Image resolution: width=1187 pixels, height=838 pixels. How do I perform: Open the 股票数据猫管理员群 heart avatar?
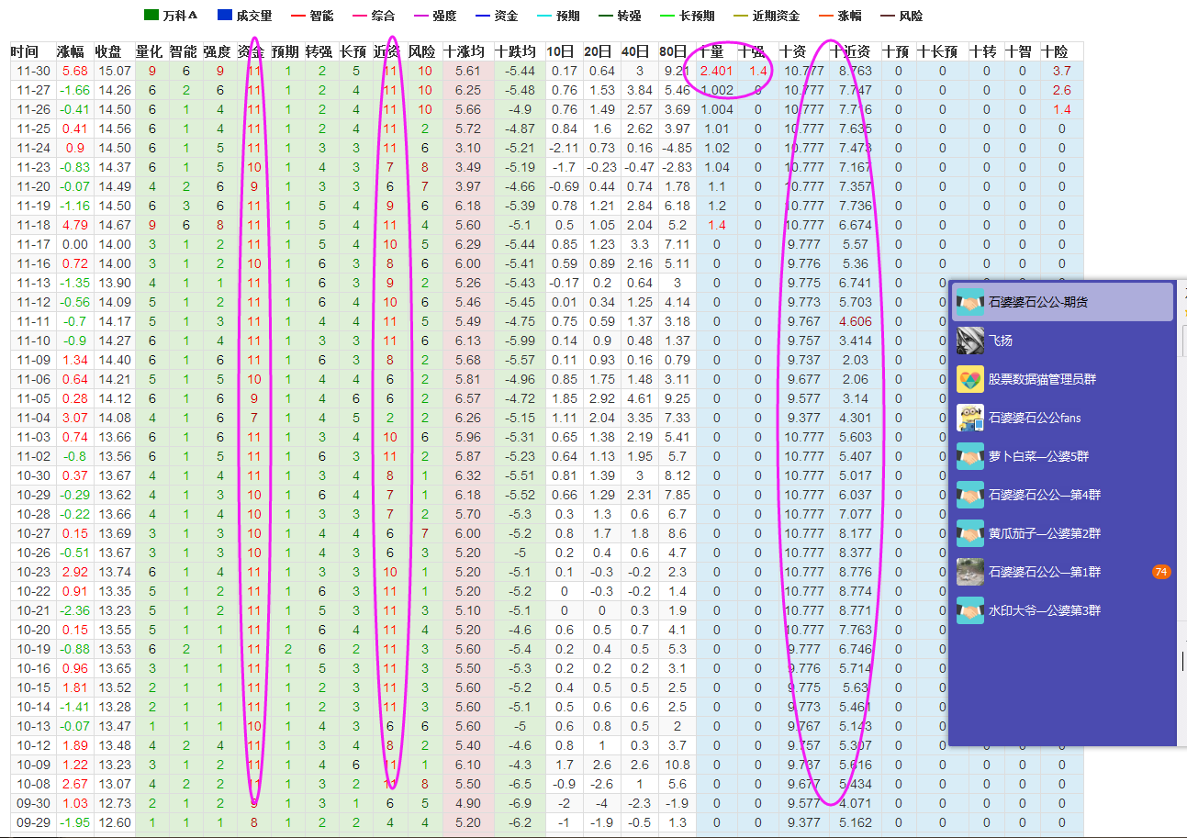[970, 379]
